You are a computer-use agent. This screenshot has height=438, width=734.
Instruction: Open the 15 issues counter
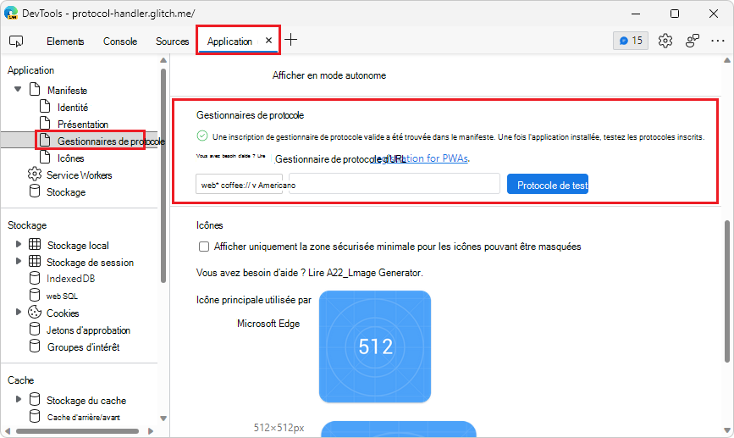(631, 41)
